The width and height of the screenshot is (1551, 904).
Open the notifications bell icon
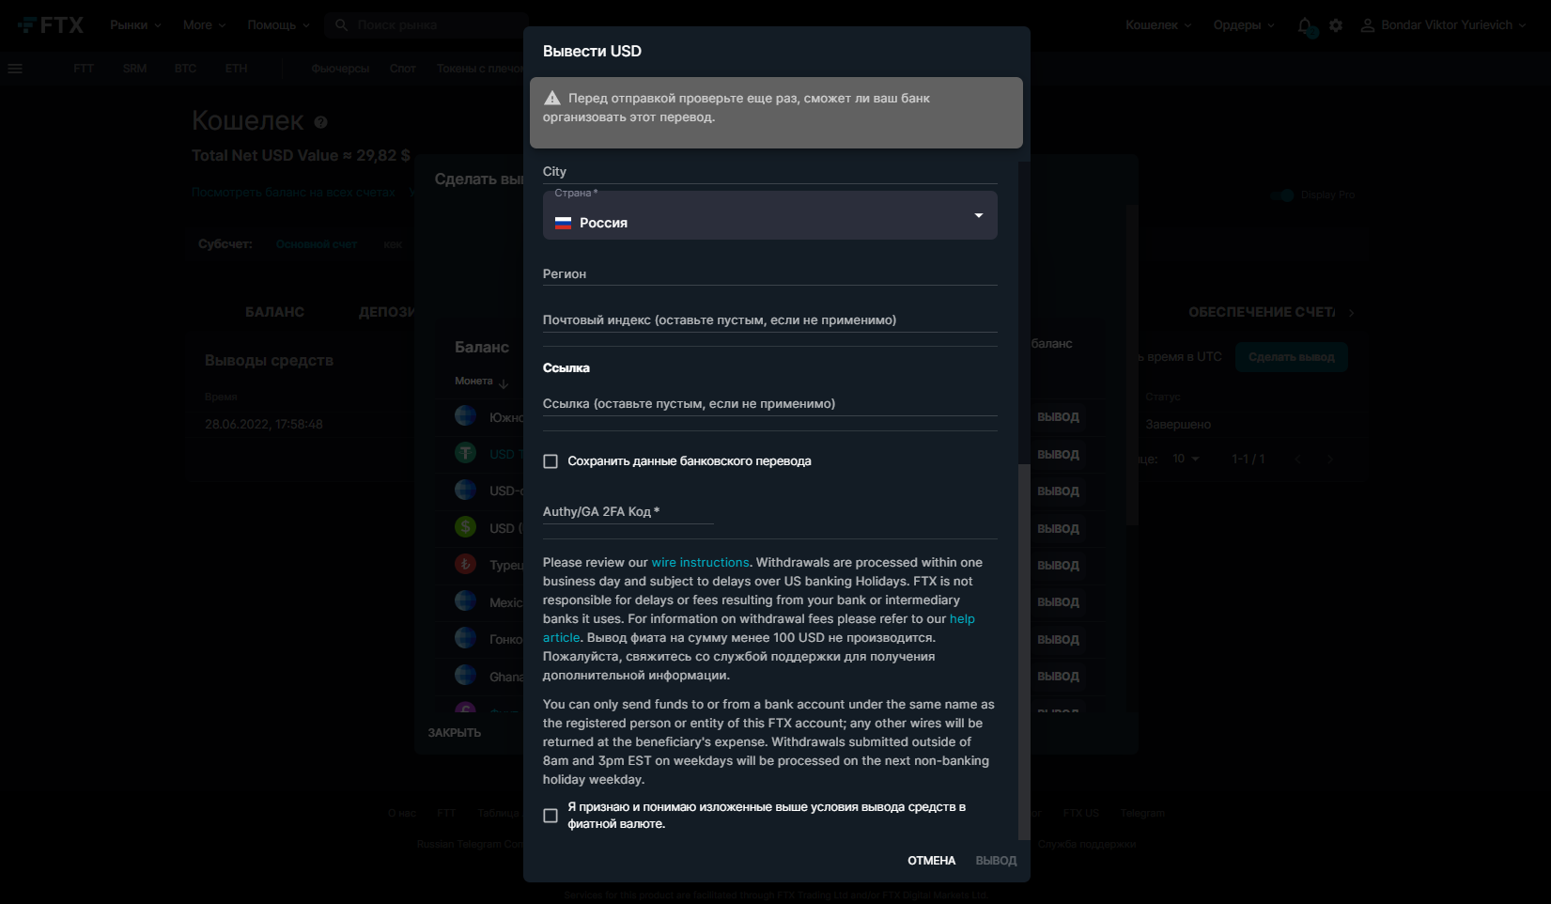click(1305, 25)
